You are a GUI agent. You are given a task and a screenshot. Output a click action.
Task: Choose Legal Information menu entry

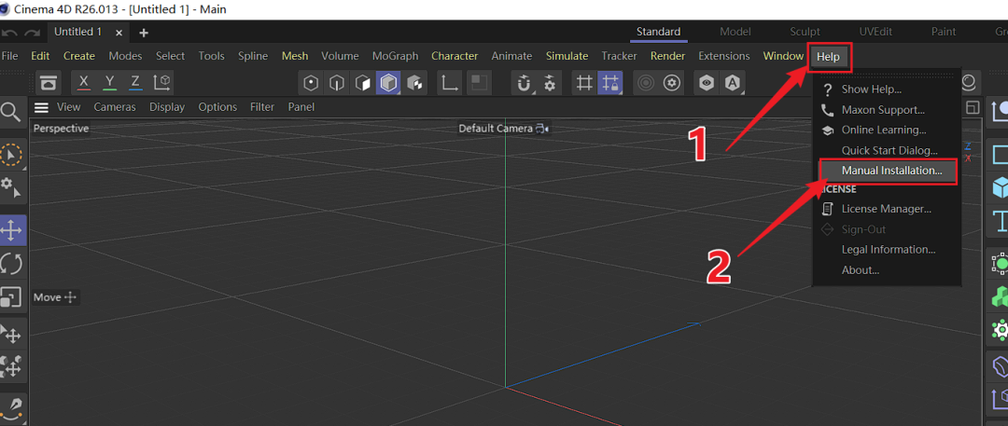pos(888,249)
